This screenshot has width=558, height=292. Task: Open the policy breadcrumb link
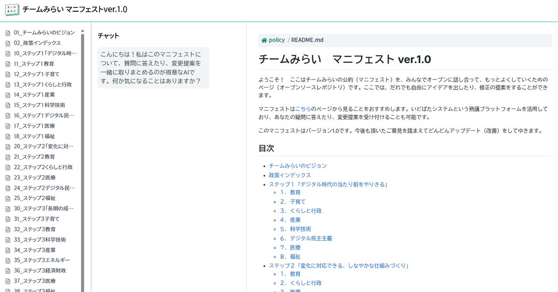[276, 40]
